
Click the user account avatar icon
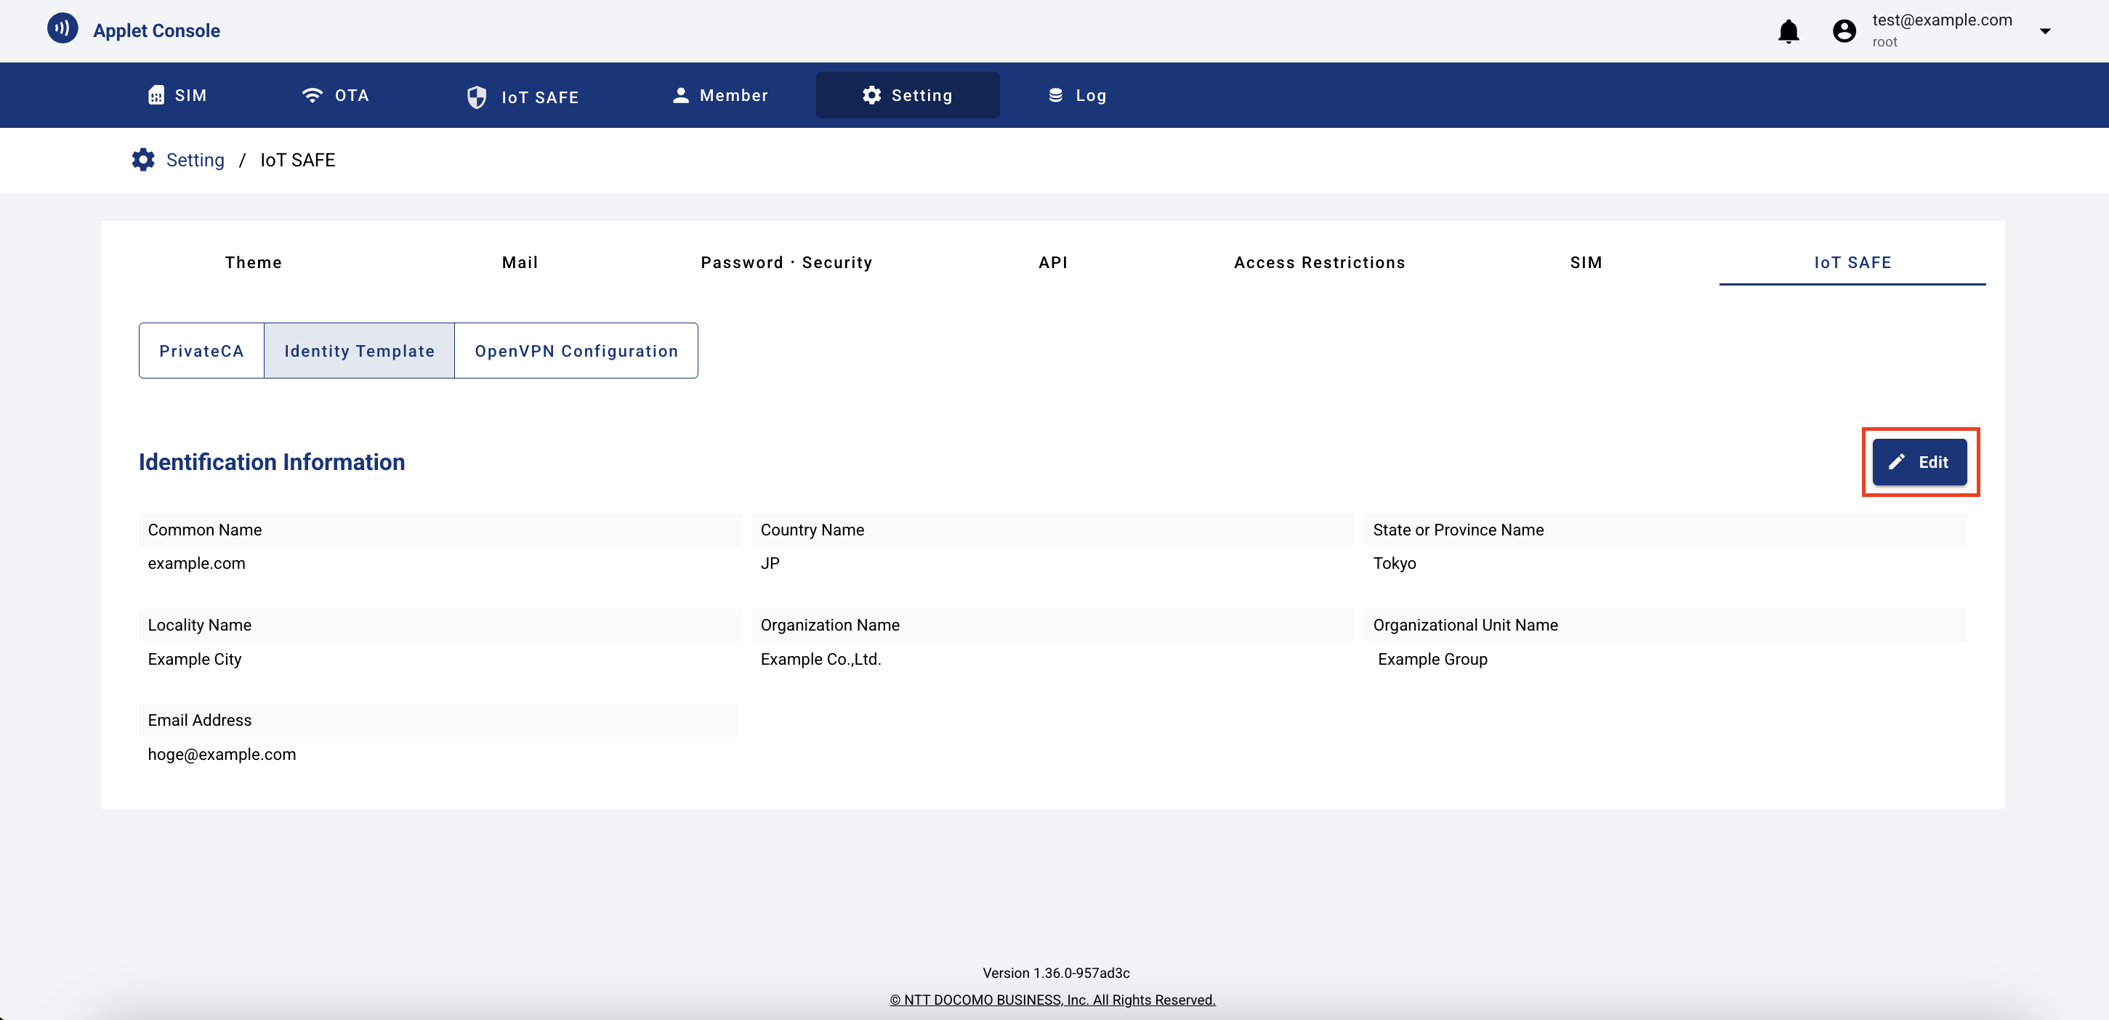[1844, 31]
